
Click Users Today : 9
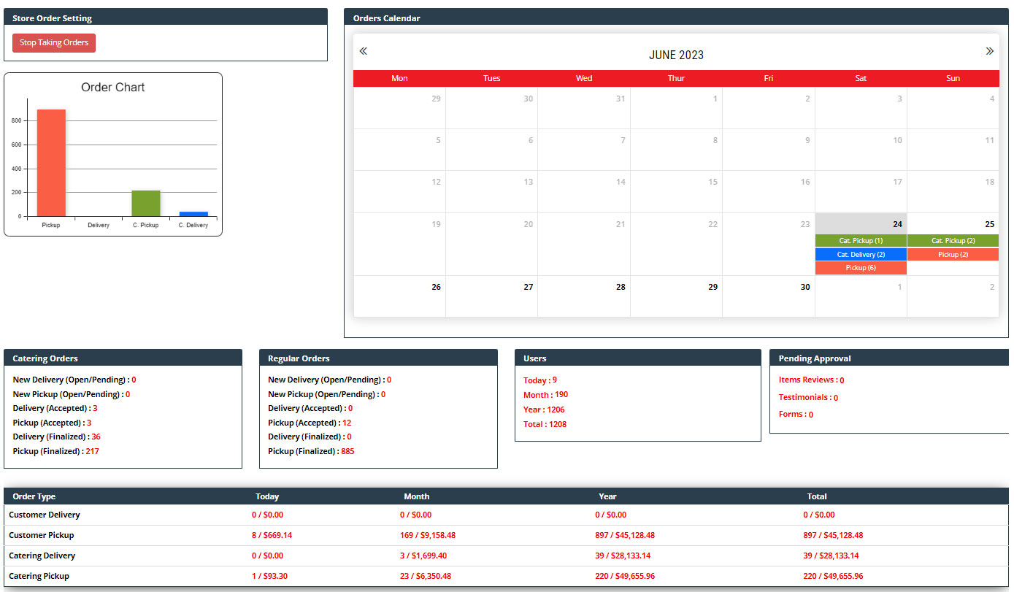[x=540, y=380]
